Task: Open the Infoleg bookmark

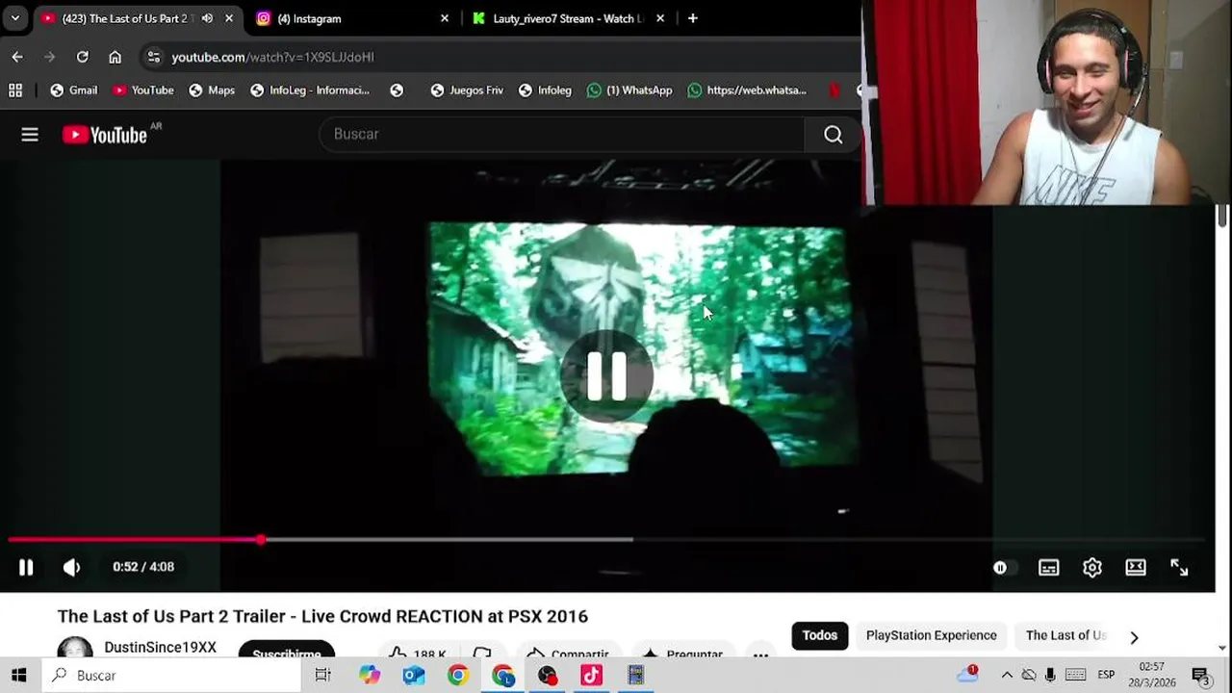Action: 545,90
